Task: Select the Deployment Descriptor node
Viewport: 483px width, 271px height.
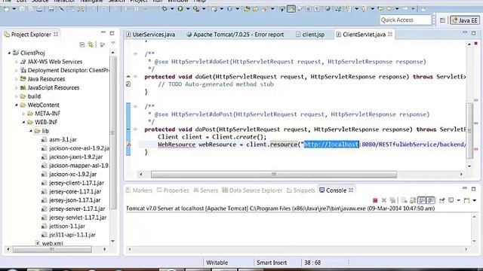Action: point(64,70)
